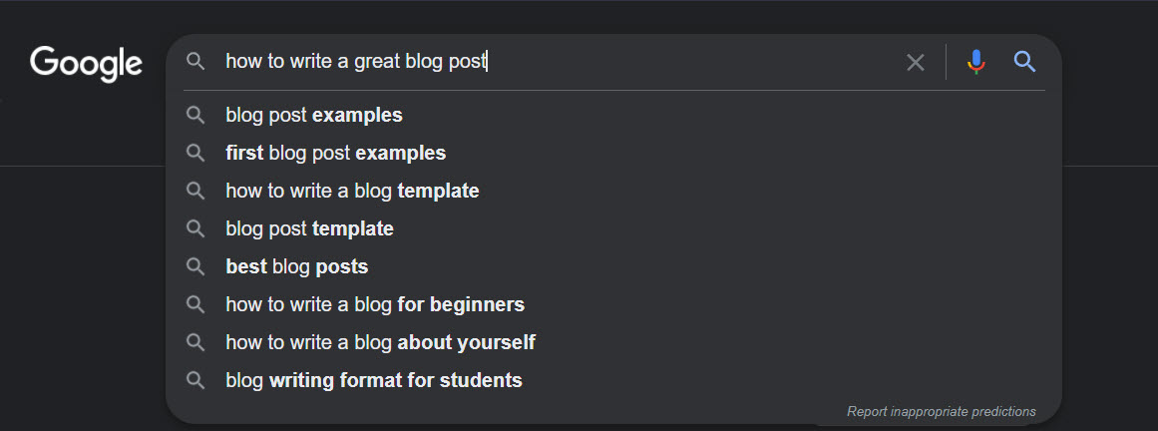Click the magnifier icon beside 'blog writing format for students'

coord(194,381)
